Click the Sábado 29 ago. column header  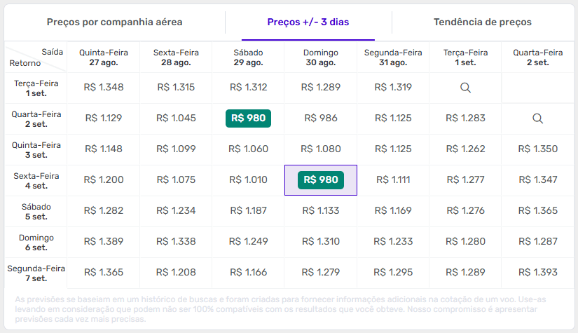[x=249, y=57]
